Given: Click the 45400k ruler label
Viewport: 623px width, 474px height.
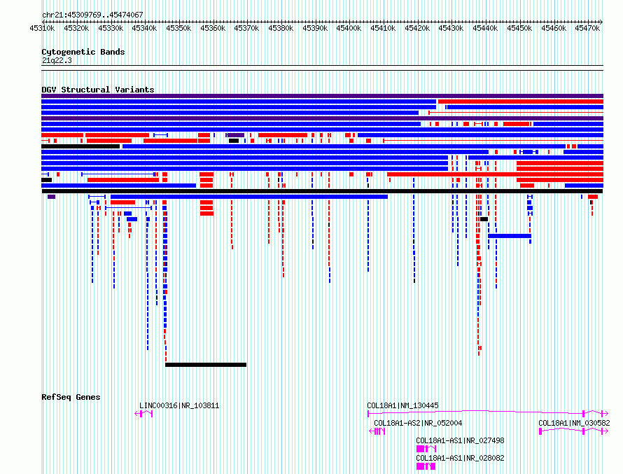Looking at the screenshot, I should click(x=349, y=28).
